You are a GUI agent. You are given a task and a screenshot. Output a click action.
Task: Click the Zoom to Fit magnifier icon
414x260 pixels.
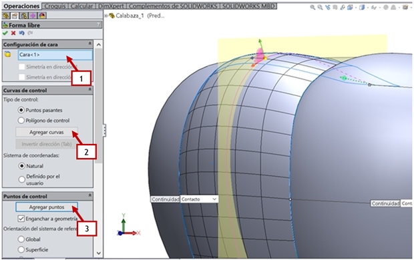(313, 7)
